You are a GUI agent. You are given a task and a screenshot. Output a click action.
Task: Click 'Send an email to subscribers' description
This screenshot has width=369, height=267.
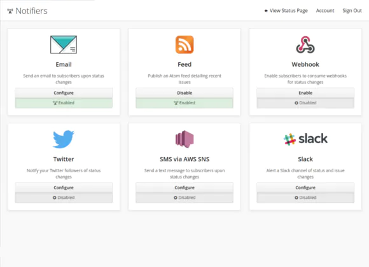[x=64, y=79]
